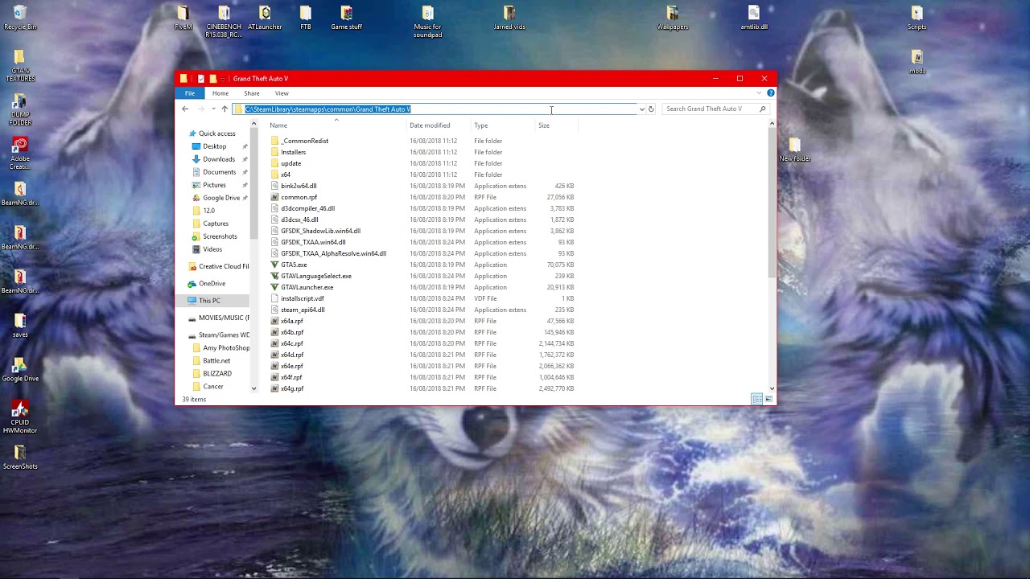Open the View ribbon tab
Screen dimensions: 1030x579
pyautogui.click(x=282, y=93)
